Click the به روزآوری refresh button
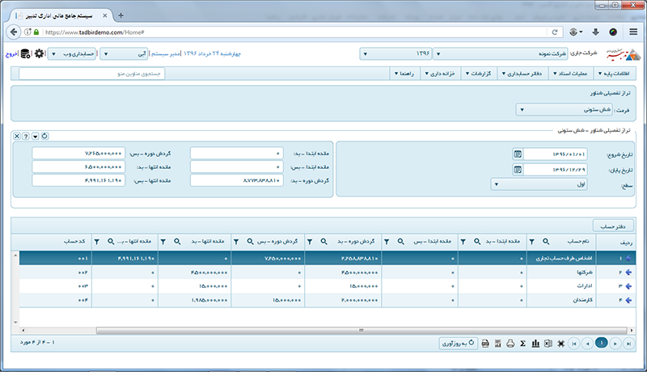 pos(457,344)
